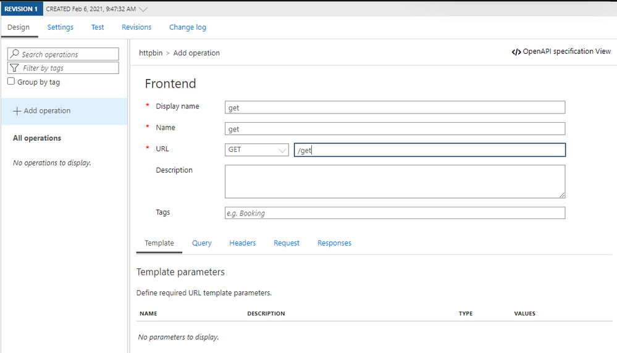Open the Test tab

pos(98,27)
